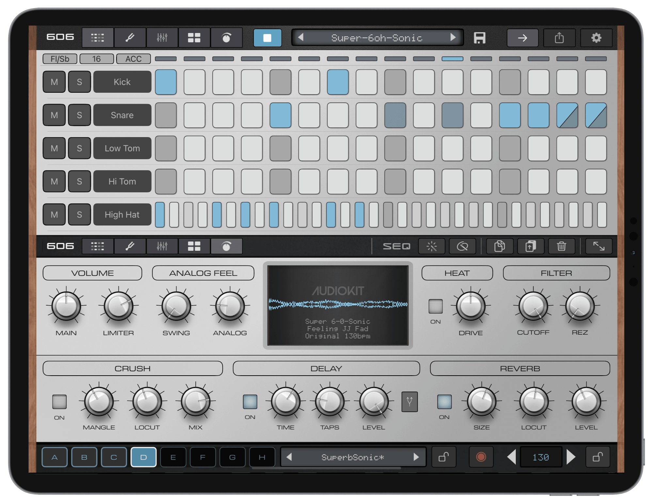
Task: Select pattern bank H
Action: click(262, 457)
